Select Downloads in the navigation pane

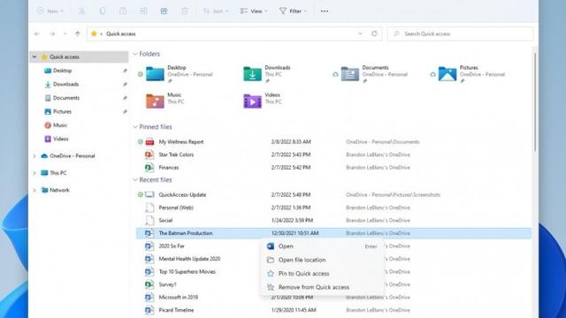pyautogui.click(x=65, y=85)
